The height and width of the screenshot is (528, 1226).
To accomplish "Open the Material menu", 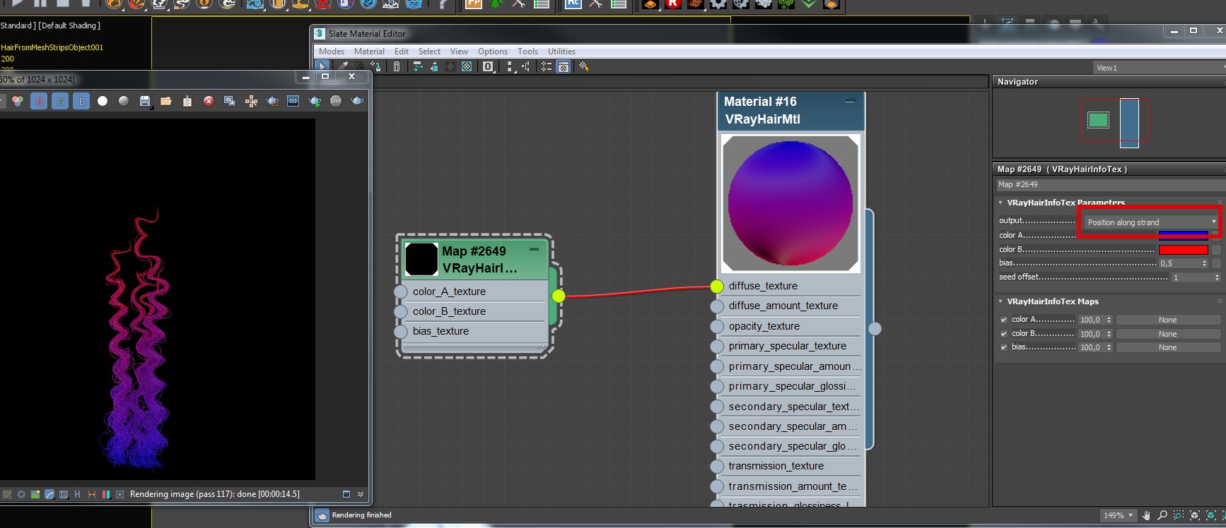I will click(369, 52).
